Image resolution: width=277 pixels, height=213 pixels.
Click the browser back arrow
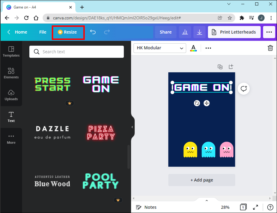point(7,18)
